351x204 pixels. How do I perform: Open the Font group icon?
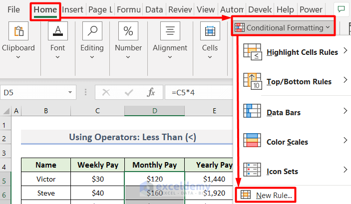point(58,31)
